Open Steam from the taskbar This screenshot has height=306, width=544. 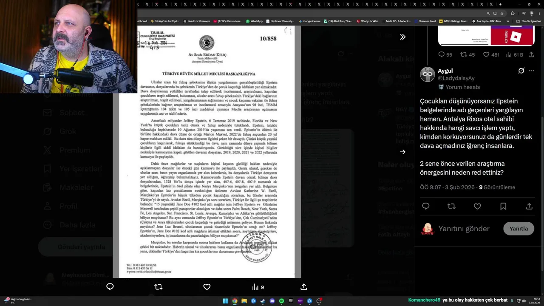tap(263, 301)
